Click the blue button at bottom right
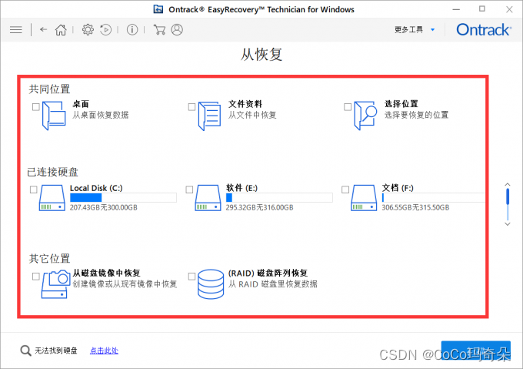The height and width of the screenshot is (369, 523). tap(476, 351)
